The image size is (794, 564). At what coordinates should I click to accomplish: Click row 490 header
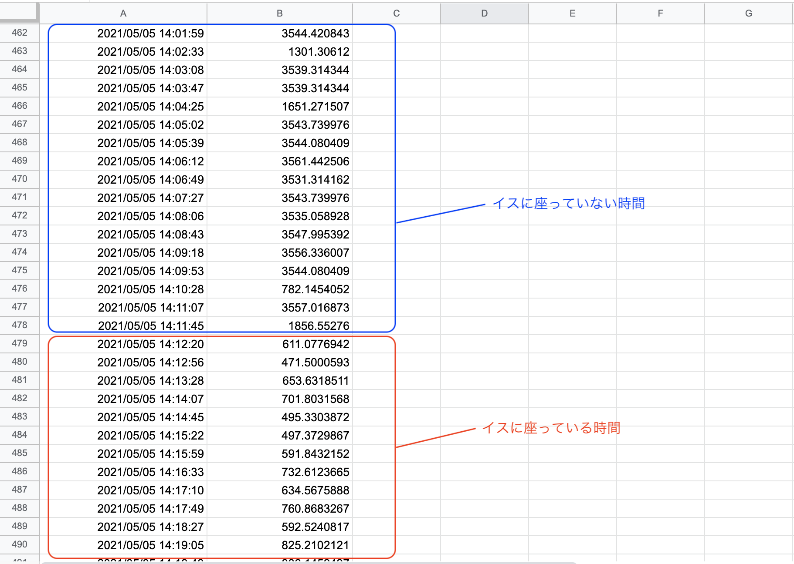[x=20, y=544]
